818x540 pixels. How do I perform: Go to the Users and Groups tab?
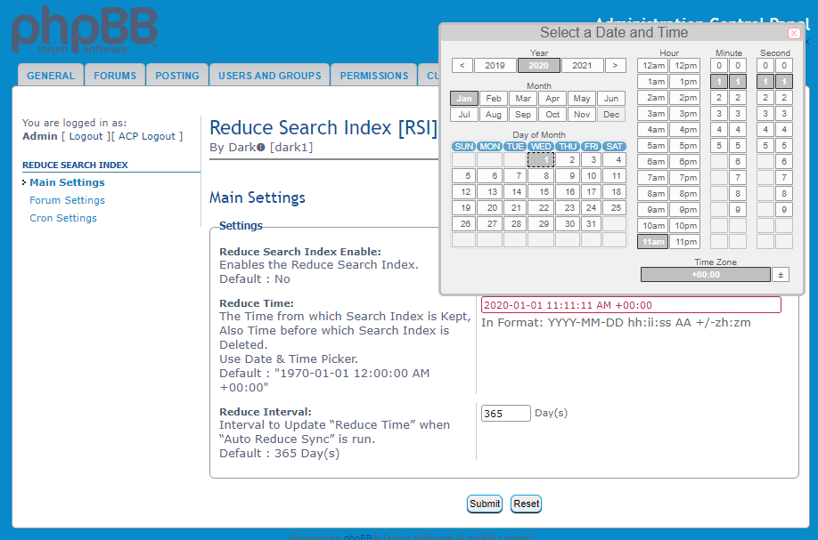[x=269, y=76]
